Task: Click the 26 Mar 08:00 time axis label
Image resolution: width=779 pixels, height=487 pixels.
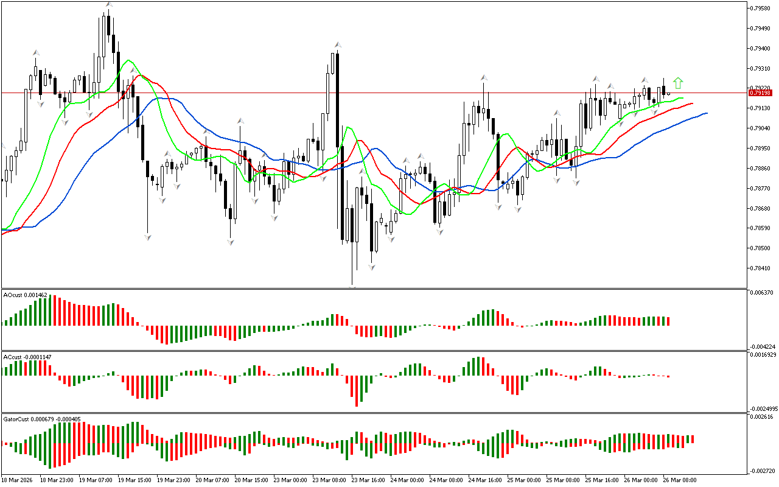Action: click(679, 480)
